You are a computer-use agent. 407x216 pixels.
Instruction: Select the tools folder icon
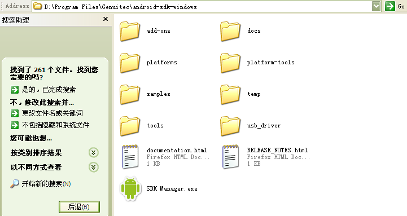click(x=130, y=126)
